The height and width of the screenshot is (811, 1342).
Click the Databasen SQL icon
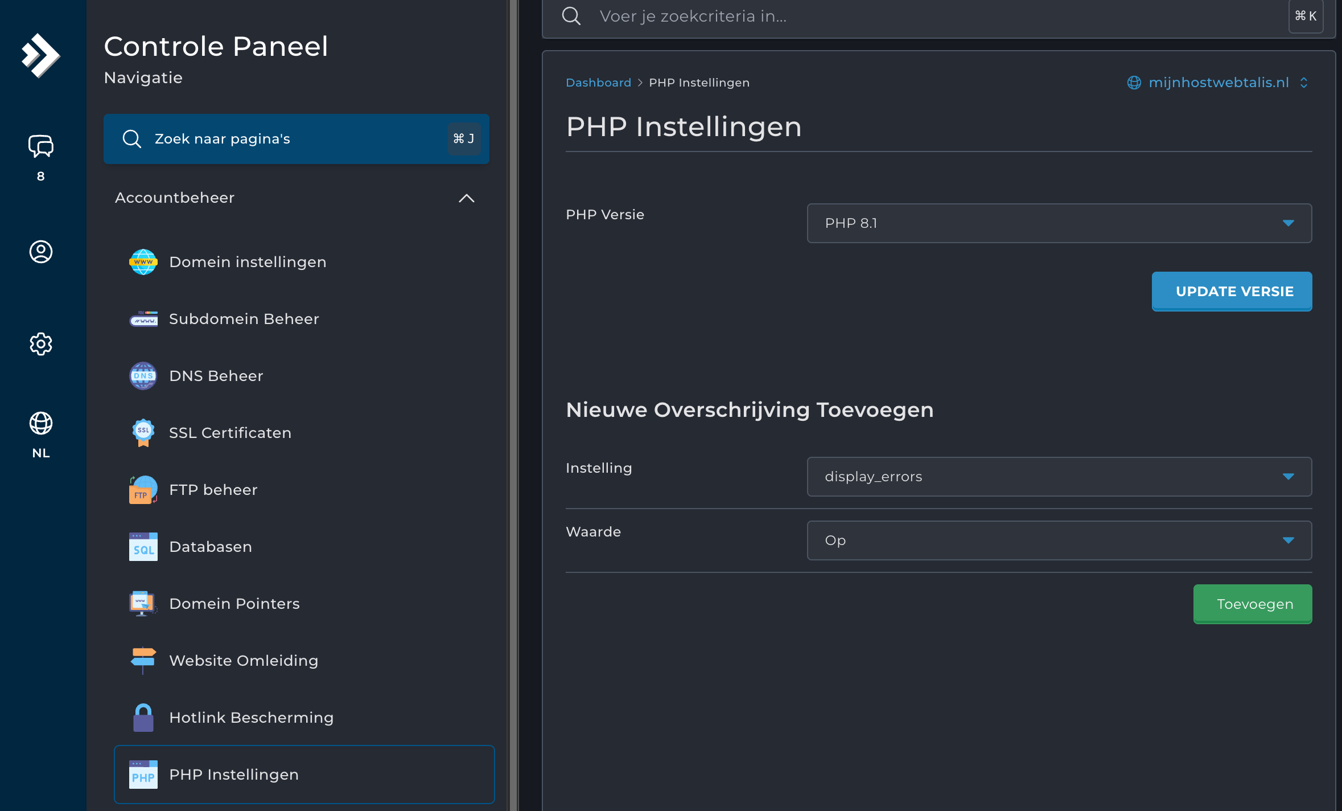tap(143, 547)
